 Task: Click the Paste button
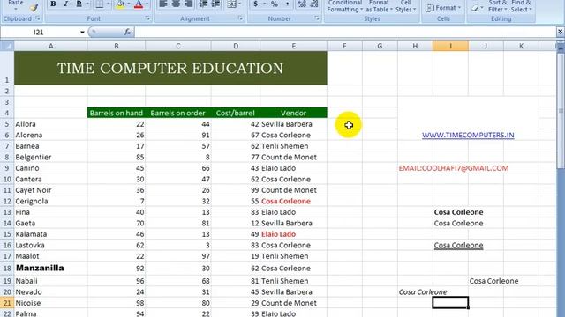tap(16, 5)
